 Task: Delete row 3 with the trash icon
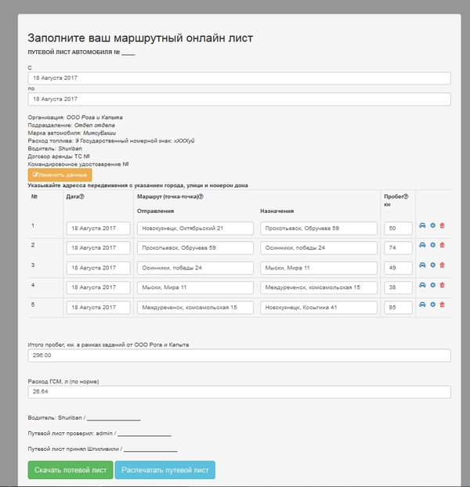coord(442,265)
